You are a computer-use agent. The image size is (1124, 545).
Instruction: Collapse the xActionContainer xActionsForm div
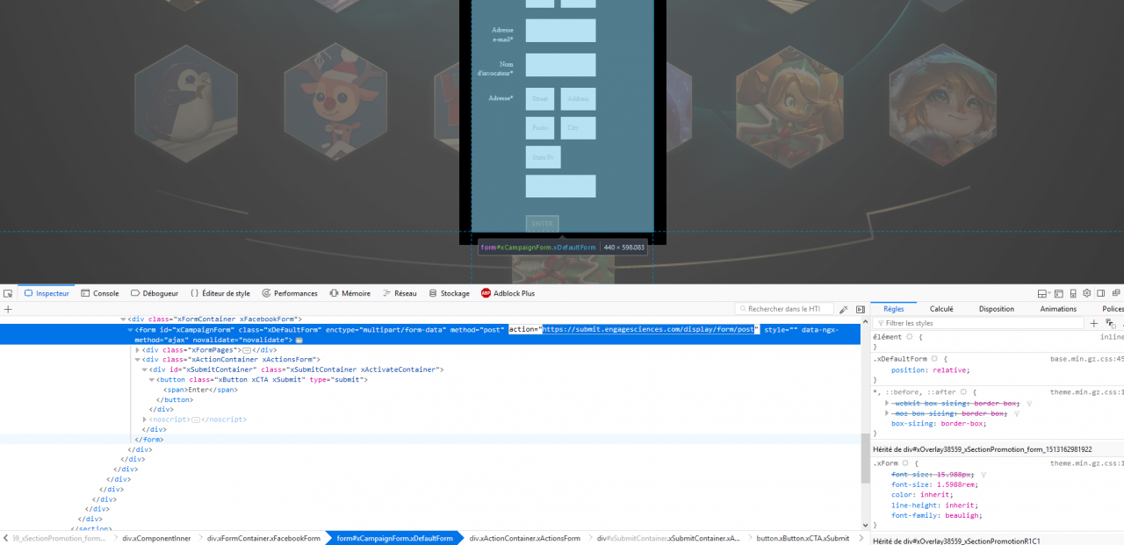tap(137, 360)
